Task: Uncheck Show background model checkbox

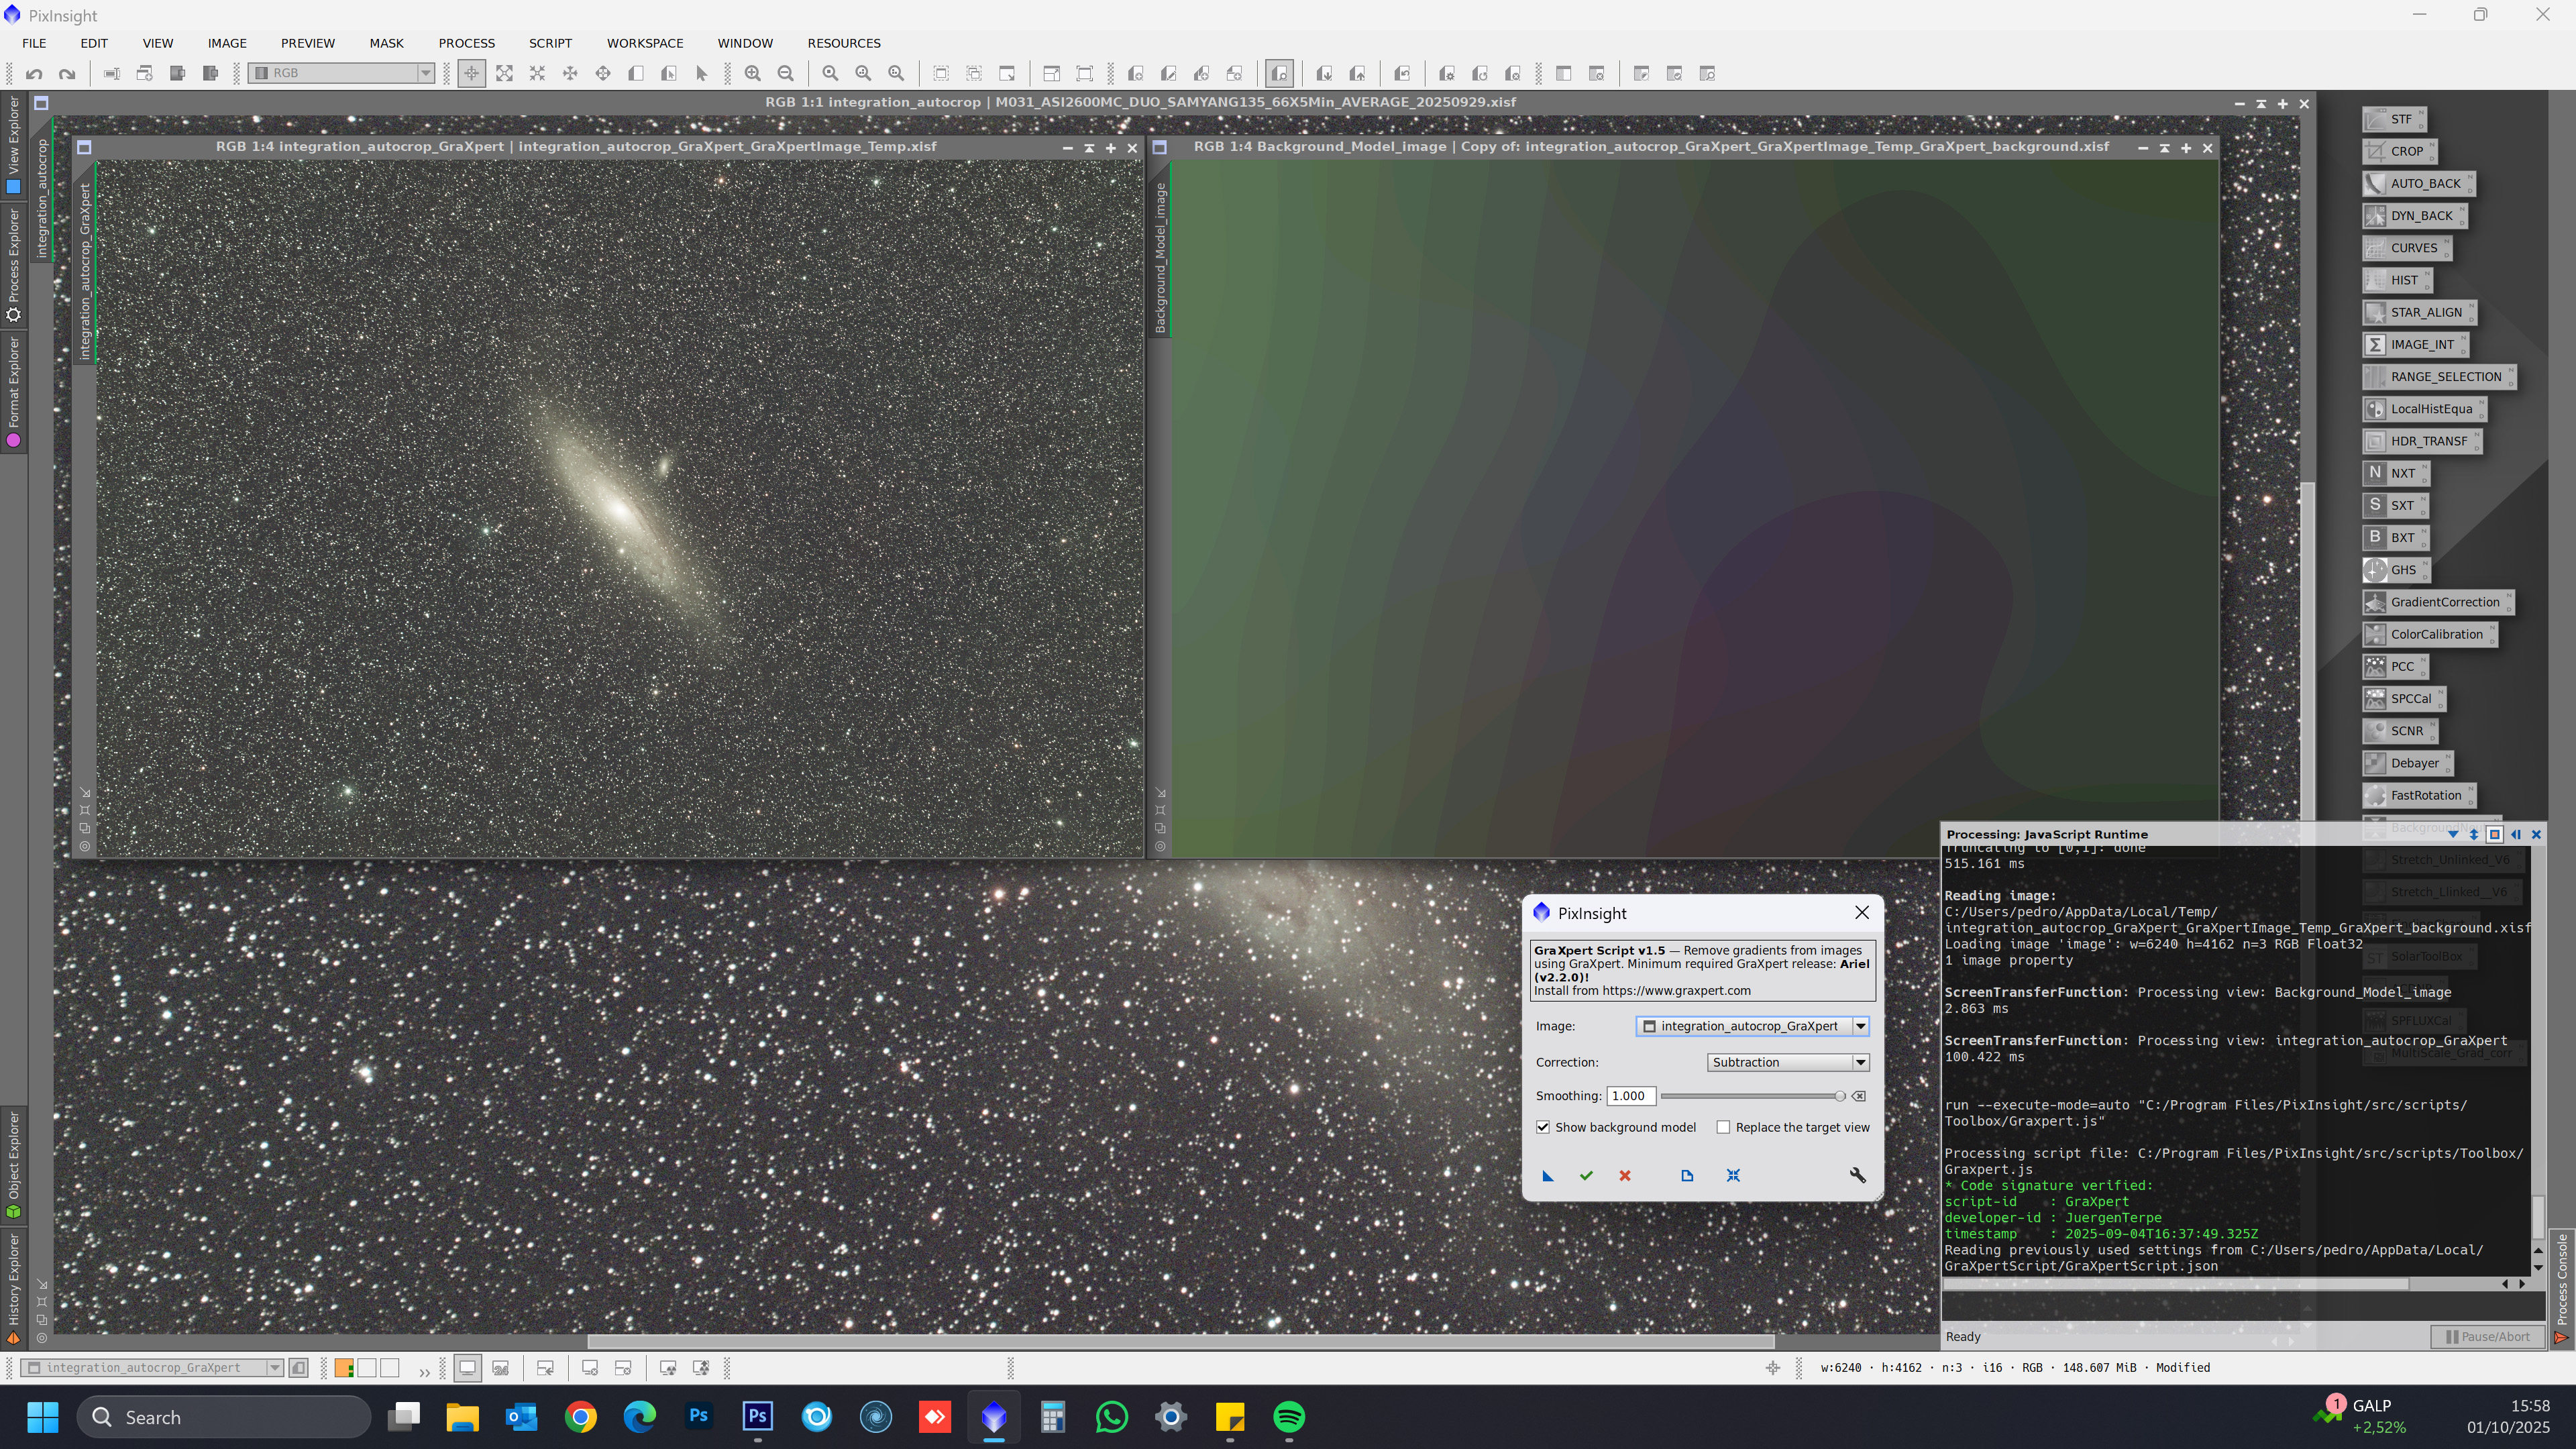Action: click(x=1543, y=1127)
